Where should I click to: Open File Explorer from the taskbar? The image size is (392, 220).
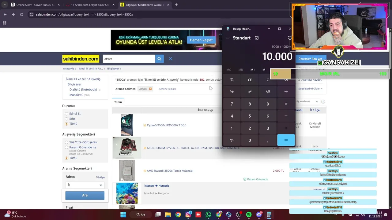pos(168,215)
